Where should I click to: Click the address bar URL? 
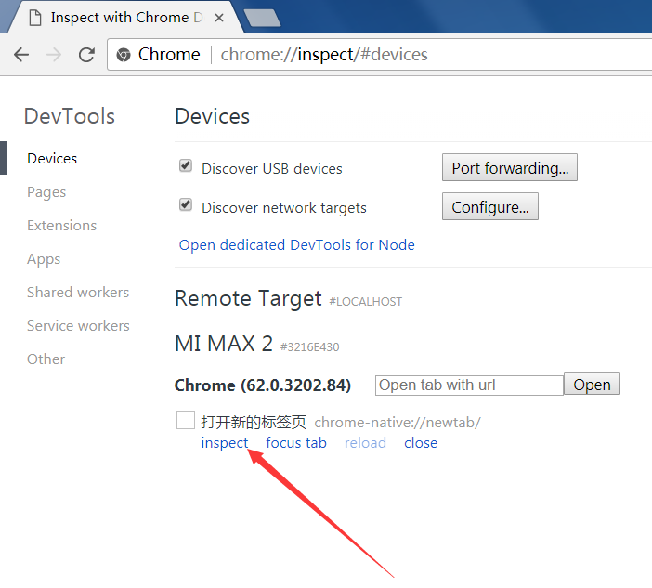[324, 55]
